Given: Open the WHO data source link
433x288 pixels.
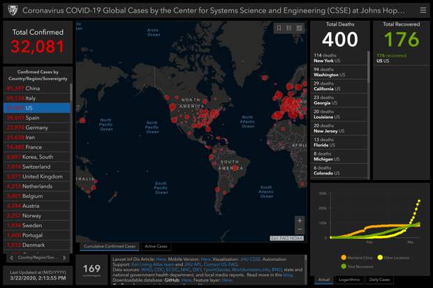Looking at the screenshot, I should pyautogui.click(x=146, y=270).
